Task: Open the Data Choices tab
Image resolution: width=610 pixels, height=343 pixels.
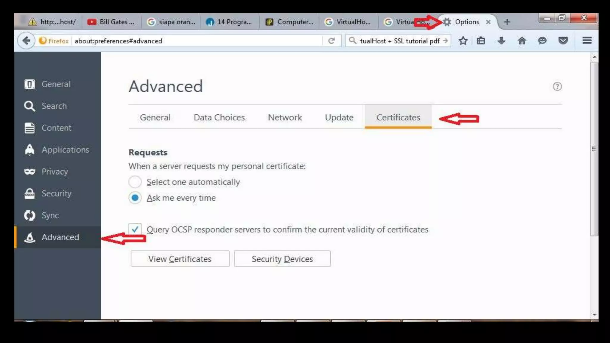Action: tap(219, 117)
